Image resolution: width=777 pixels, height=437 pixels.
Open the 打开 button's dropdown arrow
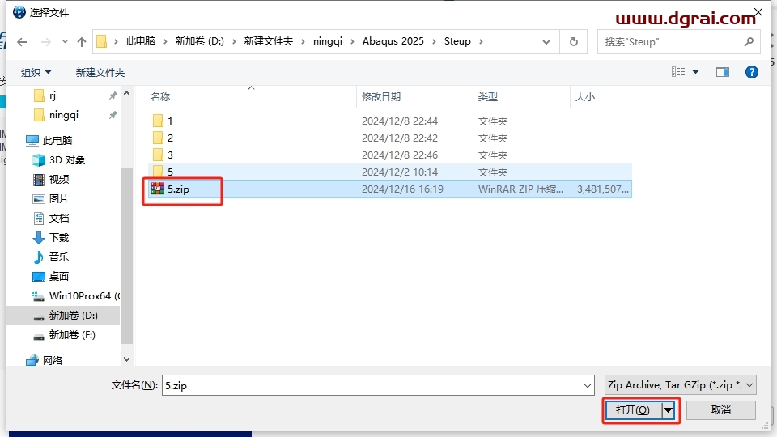tap(668, 410)
